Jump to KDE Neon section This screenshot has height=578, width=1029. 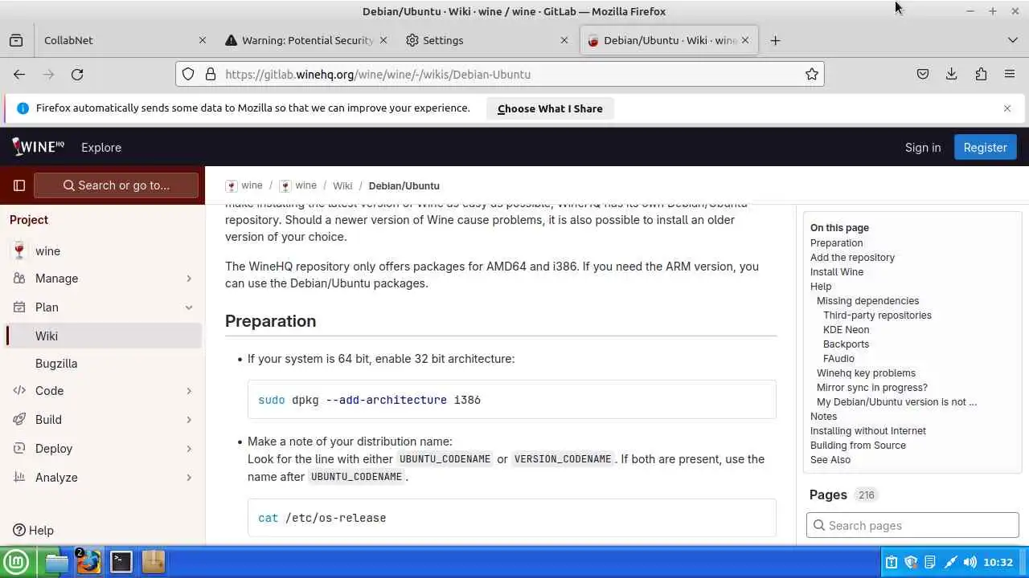click(x=846, y=329)
